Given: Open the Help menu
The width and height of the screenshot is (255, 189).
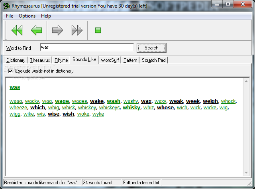Looking at the screenshot, I should pyautogui.click(x=46, y=16).
